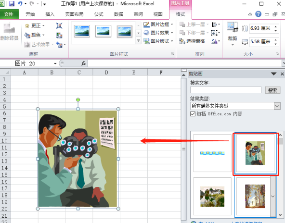The image size is (285, 223).
Task: Open the 颜色 color dropdown
Action: (x=35, y=35)
